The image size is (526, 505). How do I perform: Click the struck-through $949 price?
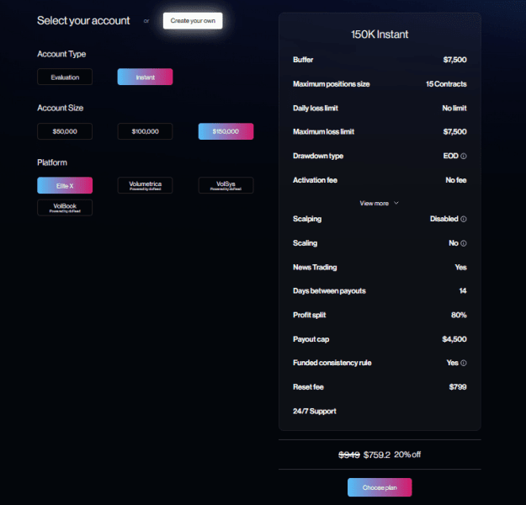coord(349,454)
